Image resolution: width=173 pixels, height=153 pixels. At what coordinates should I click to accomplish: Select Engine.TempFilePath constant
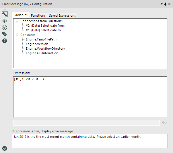click(39, 39)
